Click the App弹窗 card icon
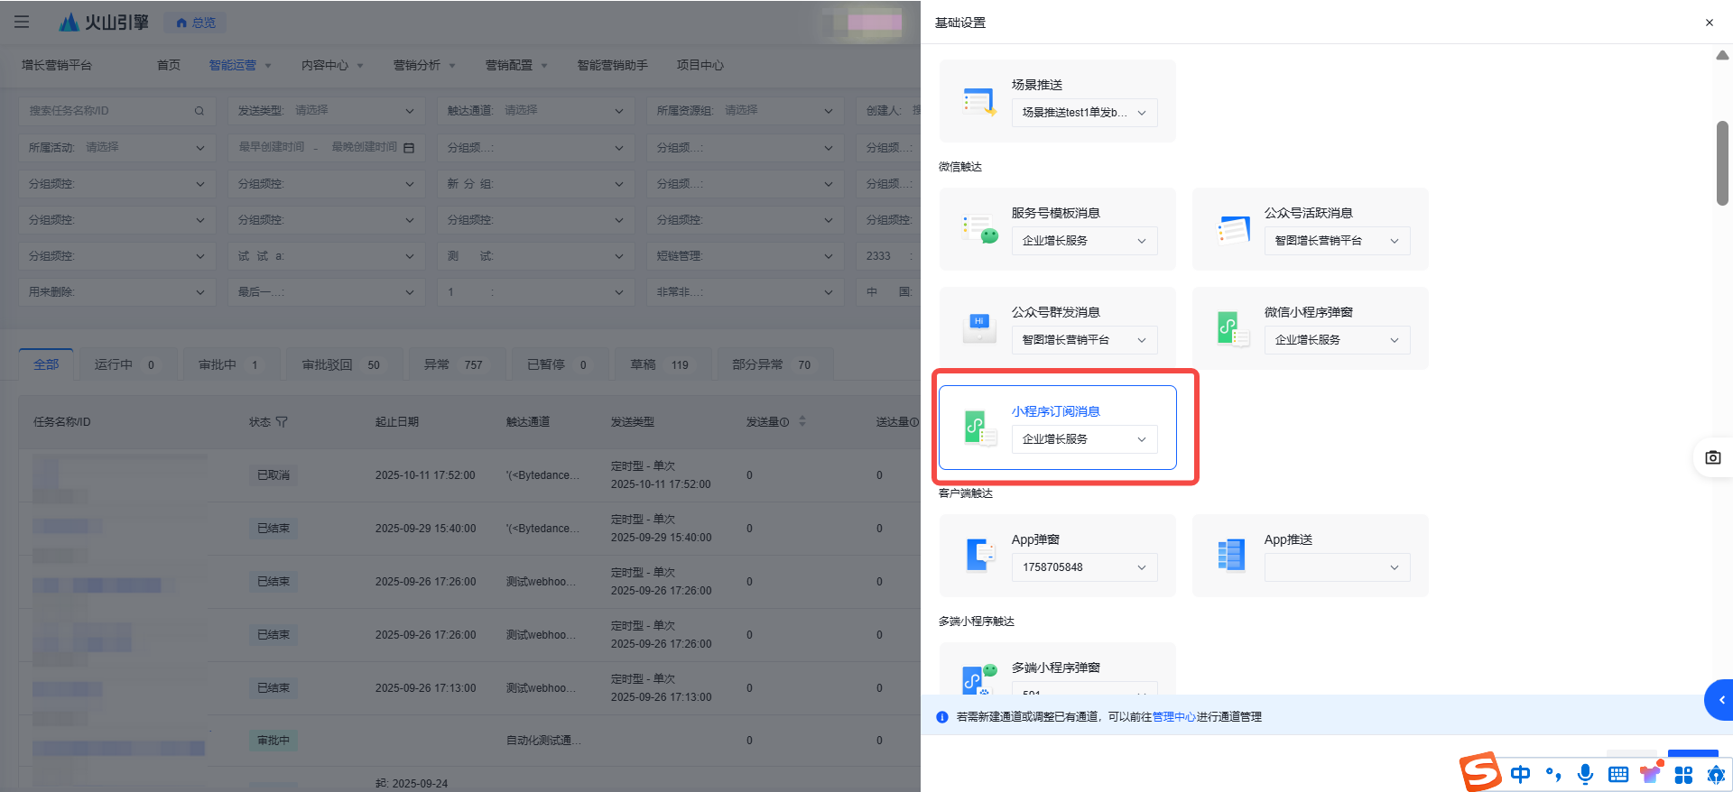Image resolution: width=1733 pixels, height=792 pixels. point(979,556)
